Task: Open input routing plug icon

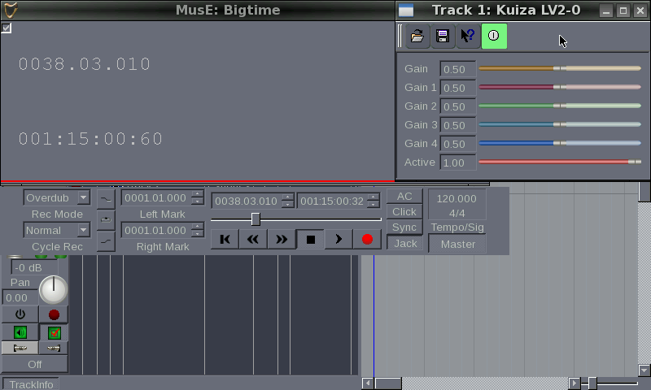Action: (x=20, y=348)
